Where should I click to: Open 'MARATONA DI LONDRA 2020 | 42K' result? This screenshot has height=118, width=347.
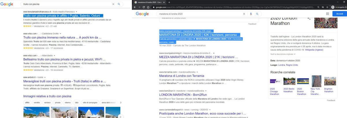pyautogui.click(x=200, y=35)
